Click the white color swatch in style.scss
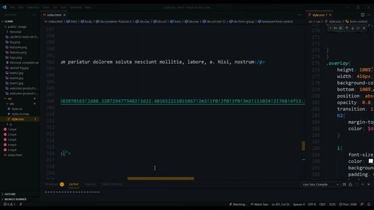The image size is (374, 210). (x=370, y=161)
